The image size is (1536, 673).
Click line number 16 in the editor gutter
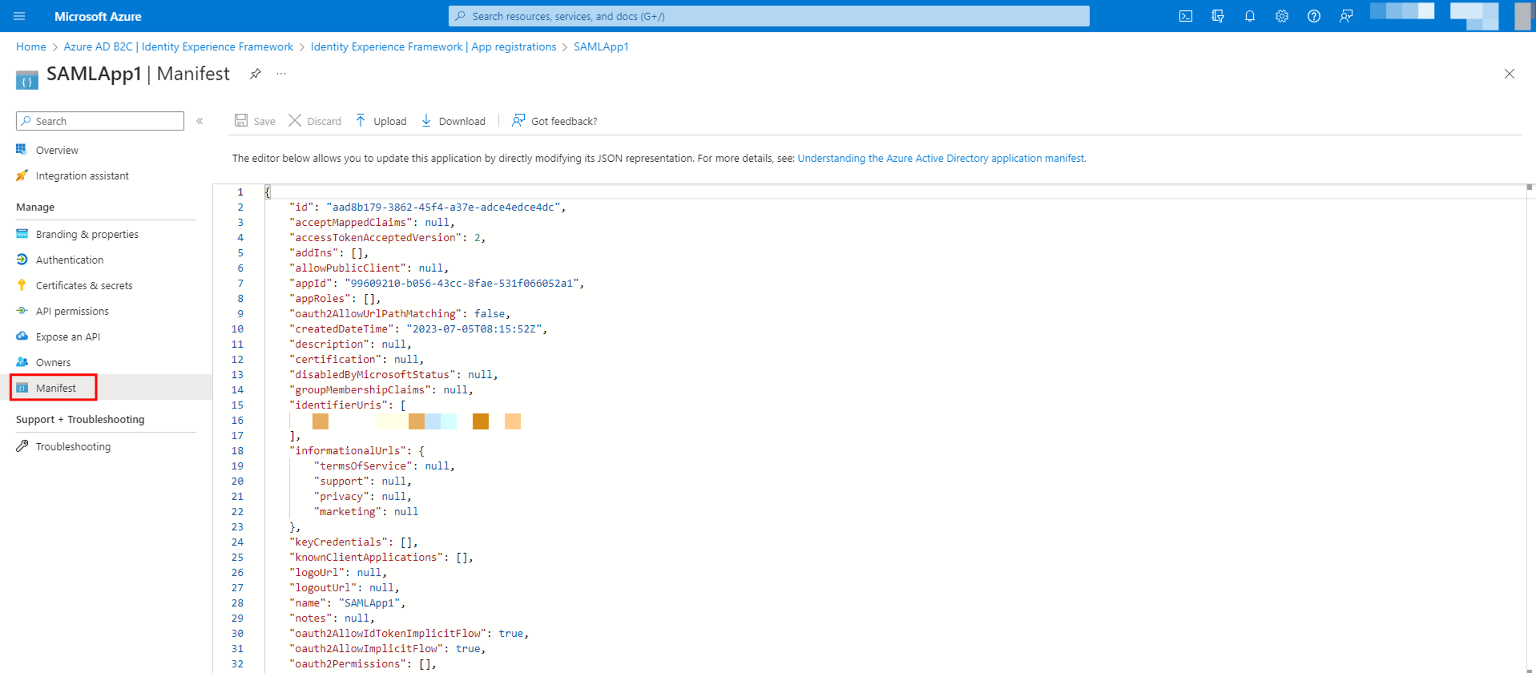(x=237, y=420)
